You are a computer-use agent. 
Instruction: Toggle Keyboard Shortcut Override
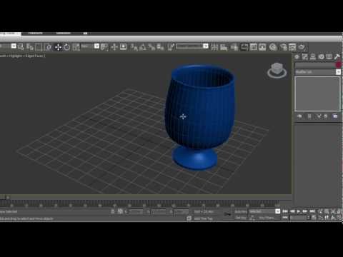[x=123, y=47]
